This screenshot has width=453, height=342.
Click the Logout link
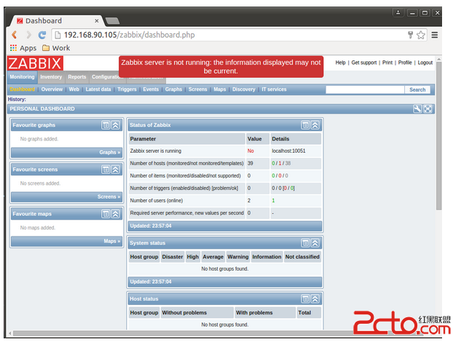(425, 63)
